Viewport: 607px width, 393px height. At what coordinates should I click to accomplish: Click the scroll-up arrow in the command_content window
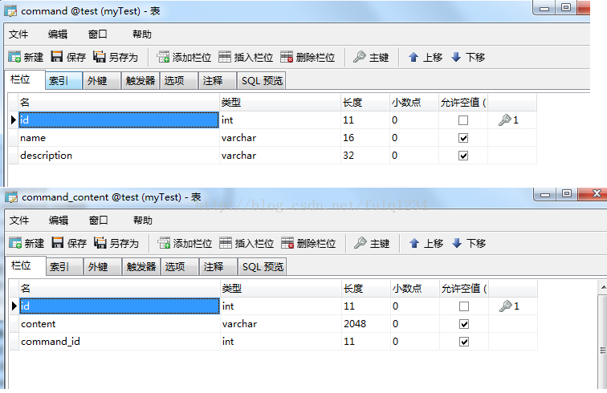coord(603,288)
